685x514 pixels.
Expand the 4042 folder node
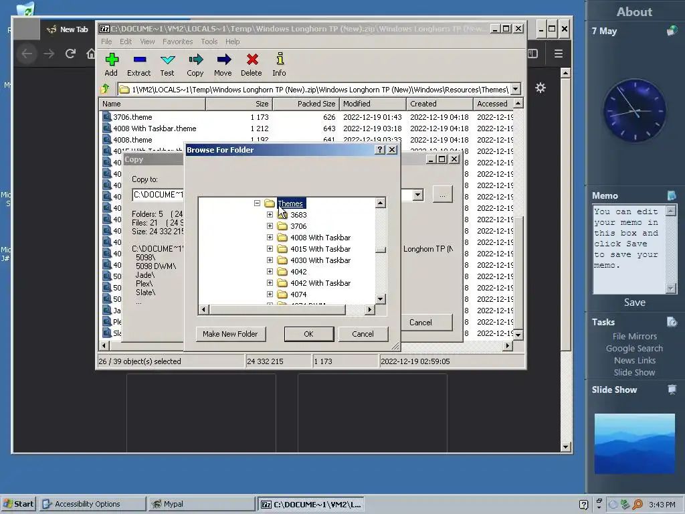[270, 272]
